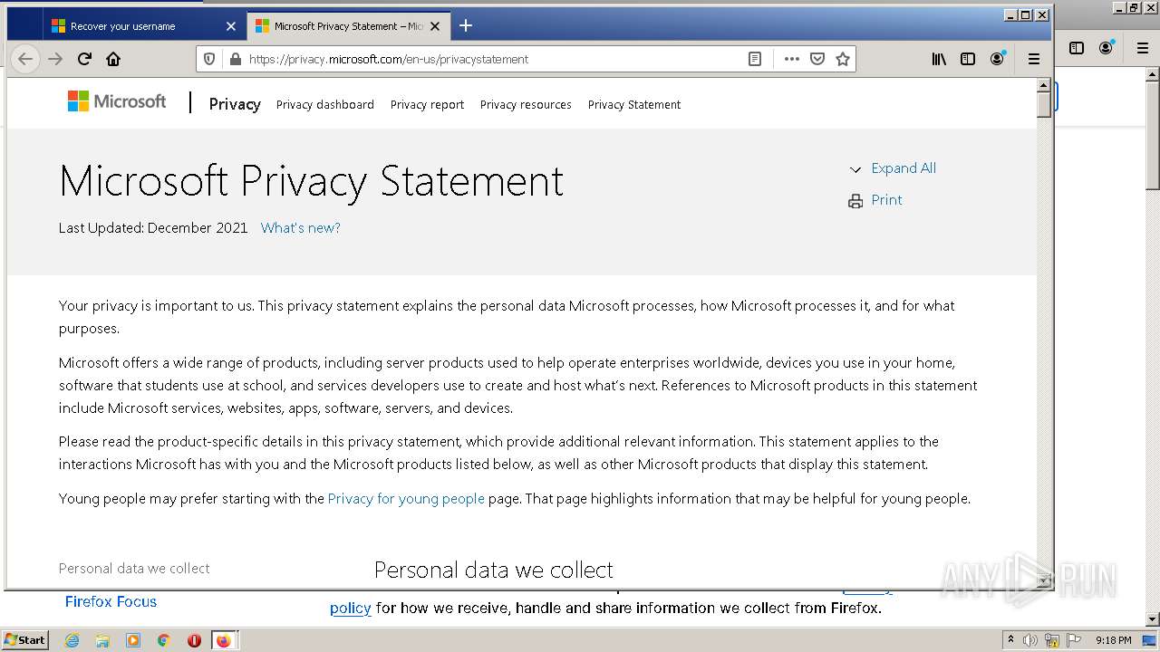Image resolution: width=1160 pixels, height=652 pixels.
Task: Open Privacy resources menu item
Action: pyautogui.click(x=526, y=104)
